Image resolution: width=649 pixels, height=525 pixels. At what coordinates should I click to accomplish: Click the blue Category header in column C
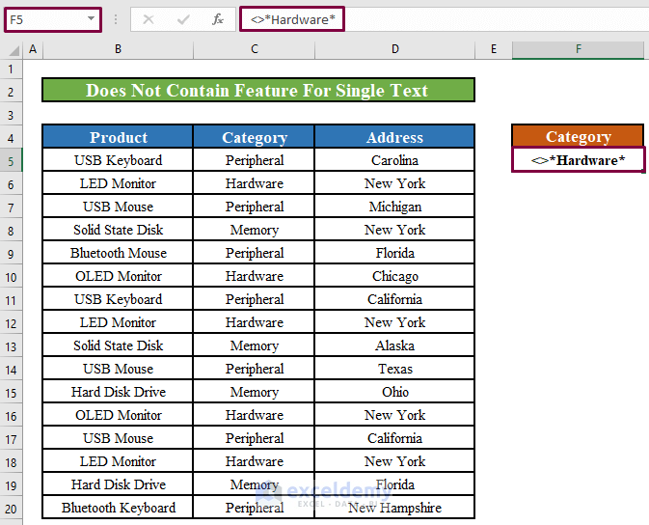pyautogui.click(x=255, y=137)
